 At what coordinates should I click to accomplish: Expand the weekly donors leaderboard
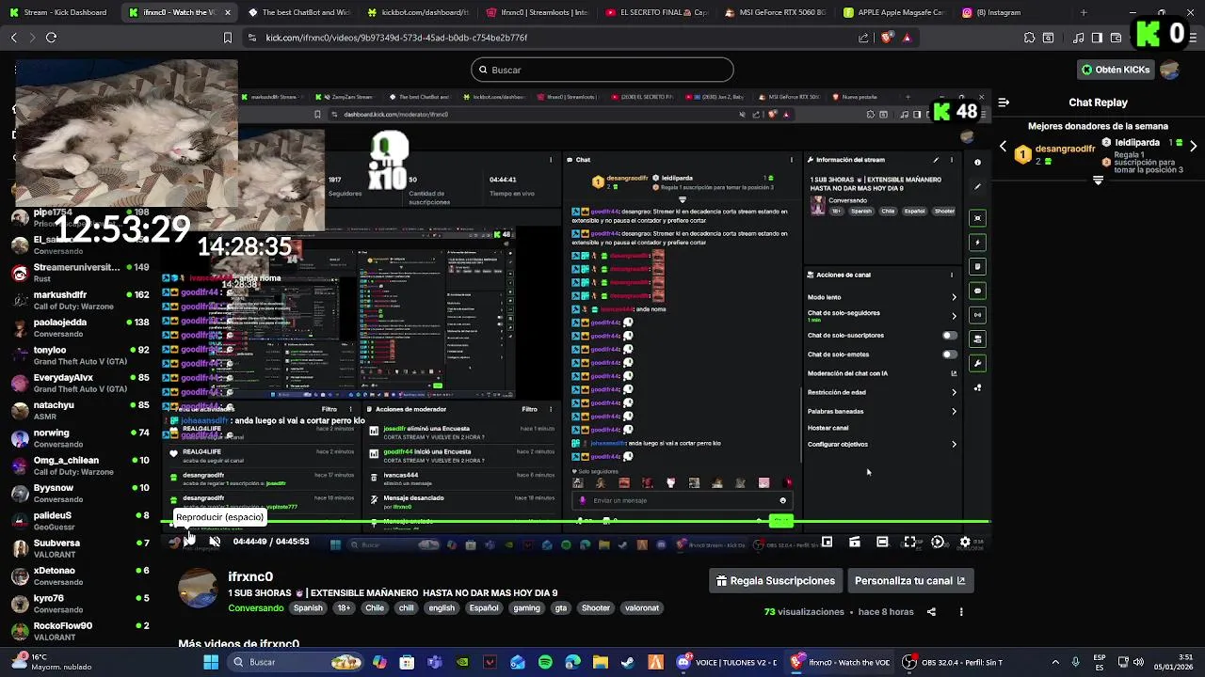1098,180
